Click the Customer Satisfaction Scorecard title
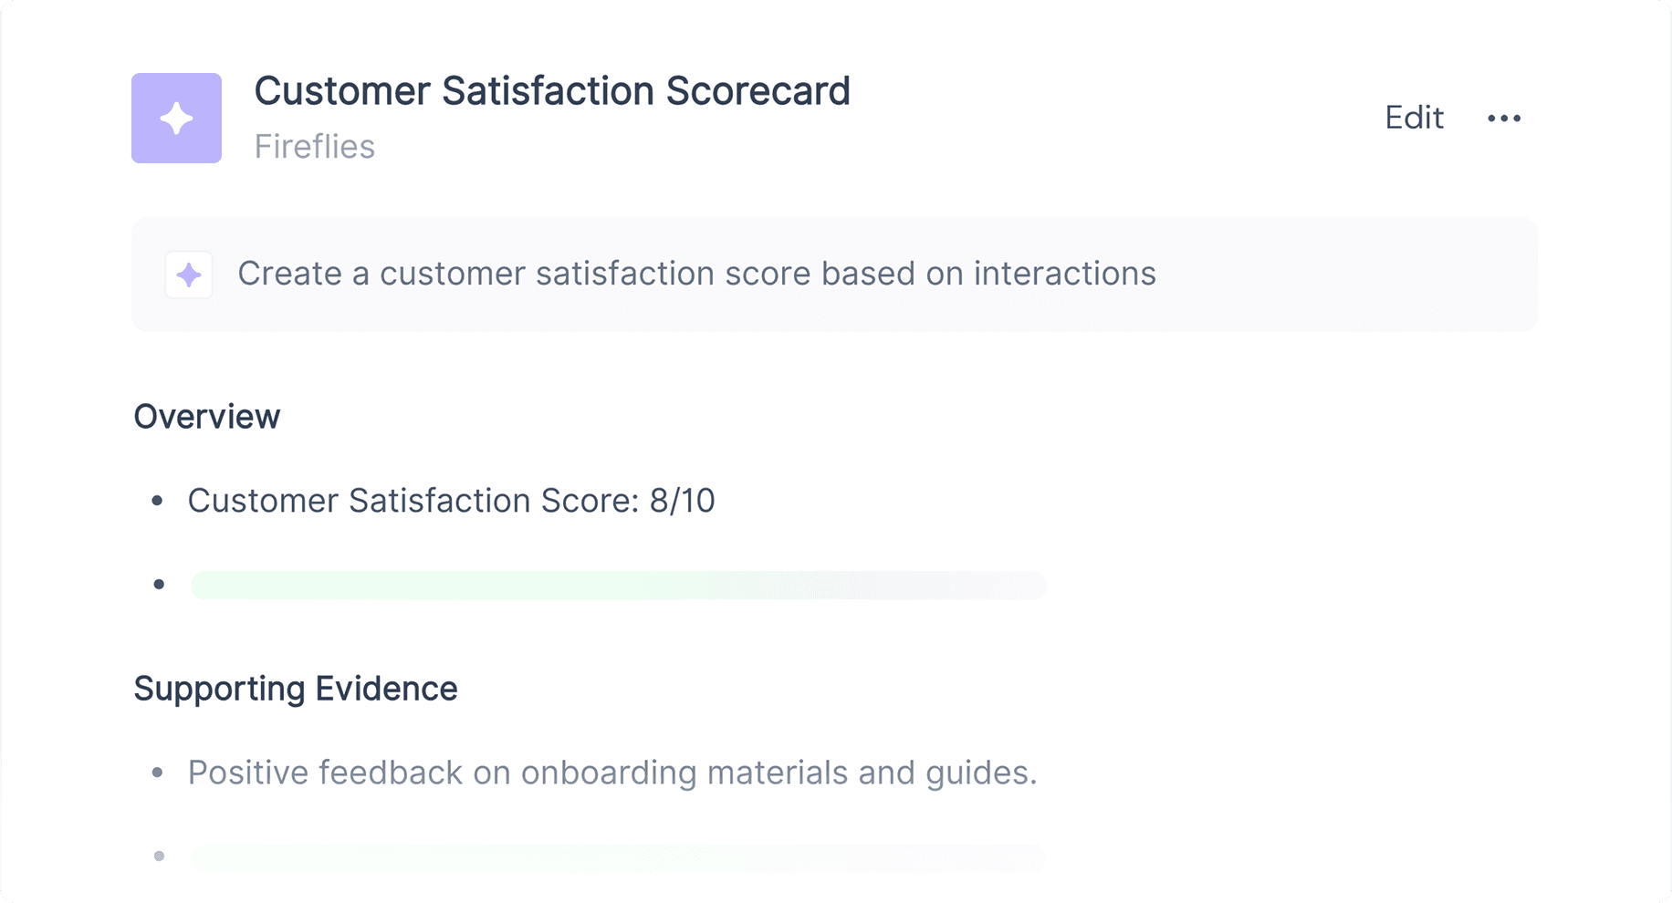1672x903 pixels. (552, 91)
